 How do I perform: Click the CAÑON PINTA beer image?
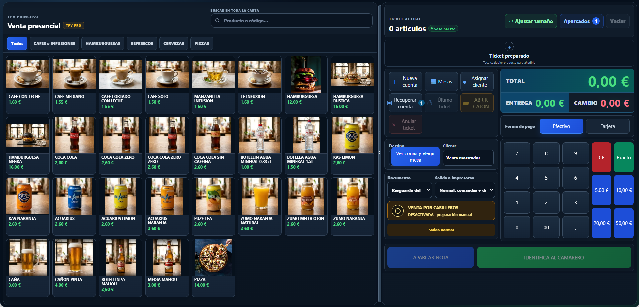[x=74, y=257]
